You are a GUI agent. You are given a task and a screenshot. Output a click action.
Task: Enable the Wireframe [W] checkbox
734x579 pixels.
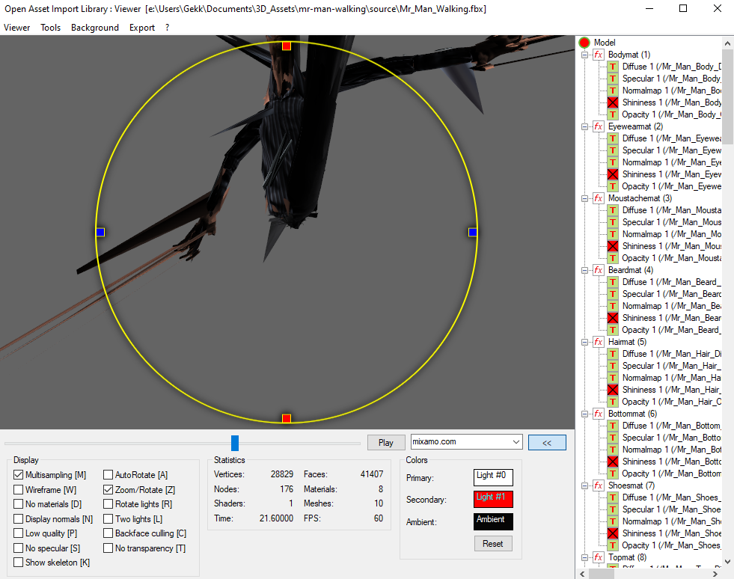[x=18, y=489]
